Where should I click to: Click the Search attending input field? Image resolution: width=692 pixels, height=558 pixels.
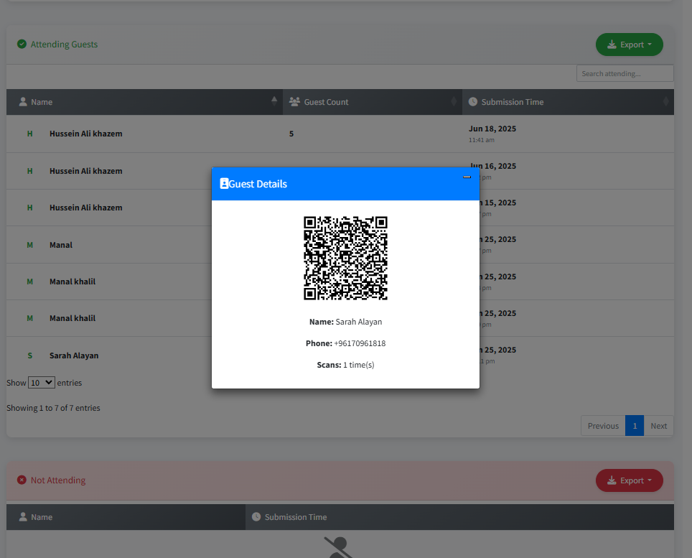(624, 73)
